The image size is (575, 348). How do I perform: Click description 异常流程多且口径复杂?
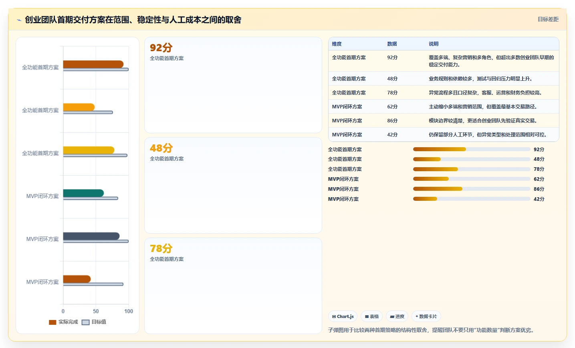coord(485,93)
